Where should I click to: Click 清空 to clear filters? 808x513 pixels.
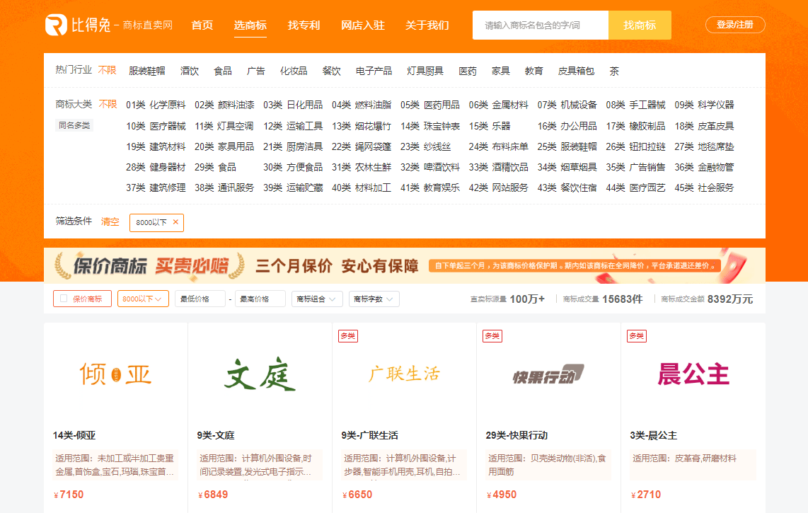(x=110, y=221)
